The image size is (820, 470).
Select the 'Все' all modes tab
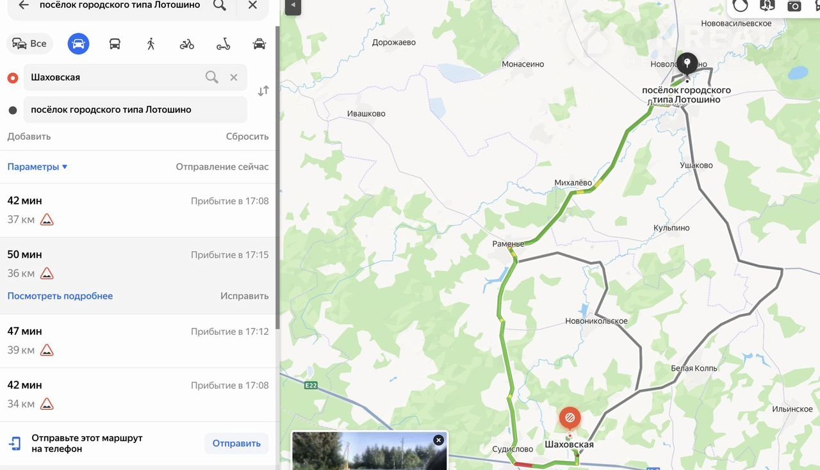pos(29,44)
